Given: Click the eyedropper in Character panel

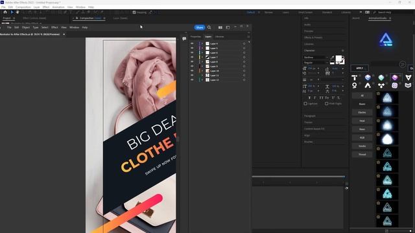Looking at the screenshot, I should point(332,58).
